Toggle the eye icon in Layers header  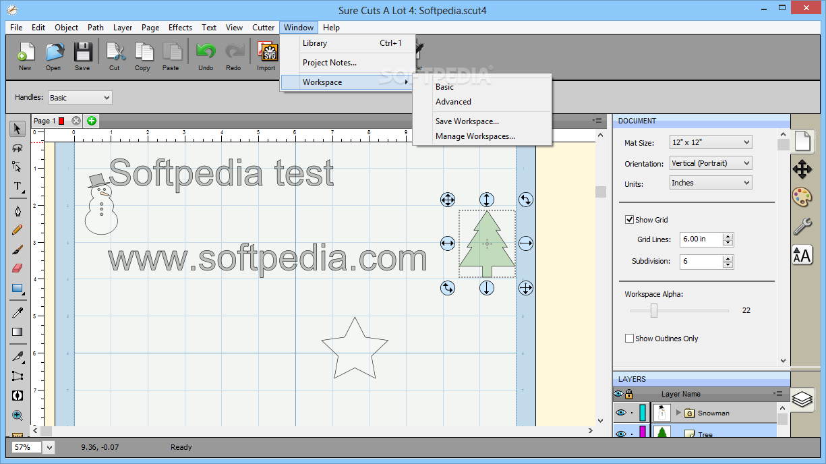(618, 394)
